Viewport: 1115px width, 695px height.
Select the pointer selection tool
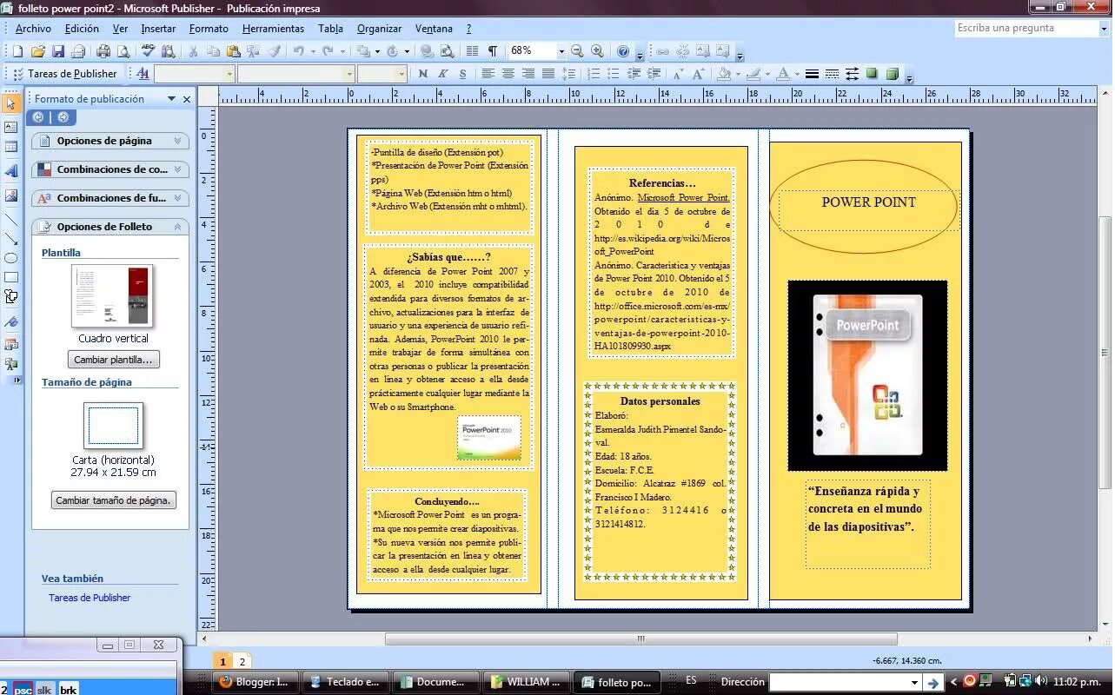point(10,103)
